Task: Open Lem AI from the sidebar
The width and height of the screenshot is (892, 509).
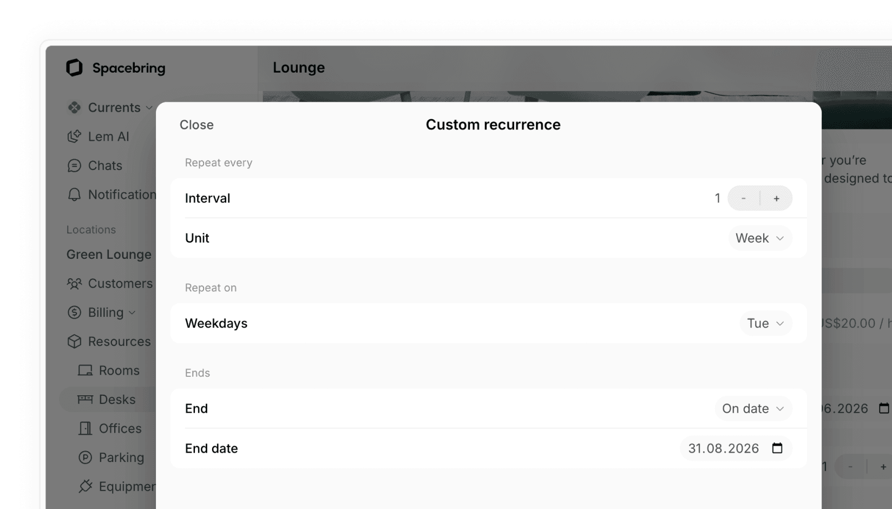Action: (98, 136)
